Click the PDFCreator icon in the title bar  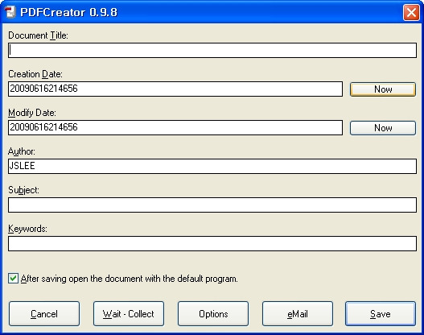tap(10, 12)
